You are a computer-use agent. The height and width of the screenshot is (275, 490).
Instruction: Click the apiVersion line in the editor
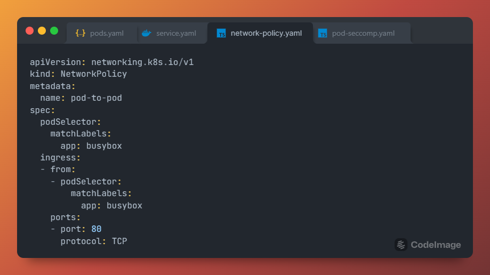[x=111, y=62]
